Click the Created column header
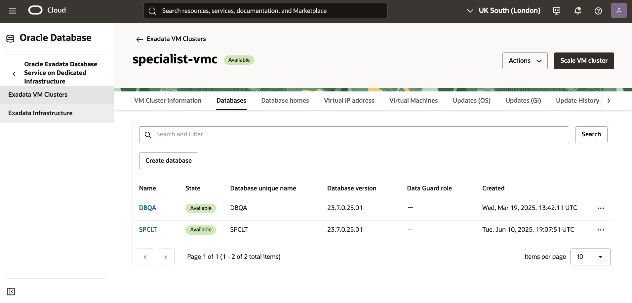This screenshot has width=632, height=303. coord(493,188)
